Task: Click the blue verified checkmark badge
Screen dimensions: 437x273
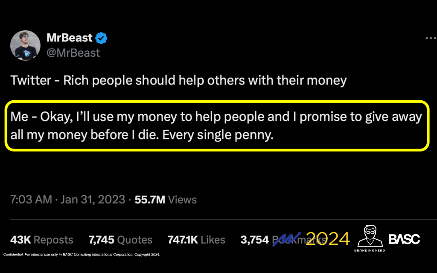Action: [102, 38]
